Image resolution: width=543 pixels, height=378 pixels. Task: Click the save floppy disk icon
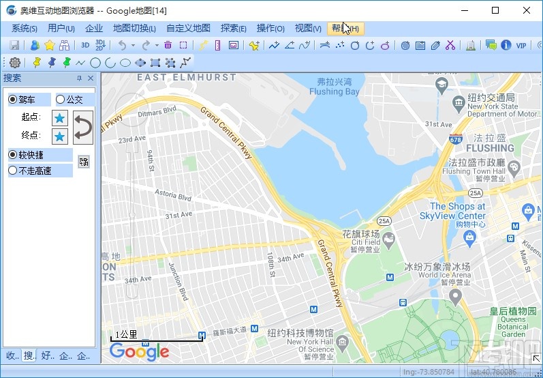(14, 45)
